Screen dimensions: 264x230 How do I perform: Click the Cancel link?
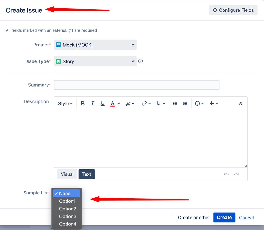246,218
